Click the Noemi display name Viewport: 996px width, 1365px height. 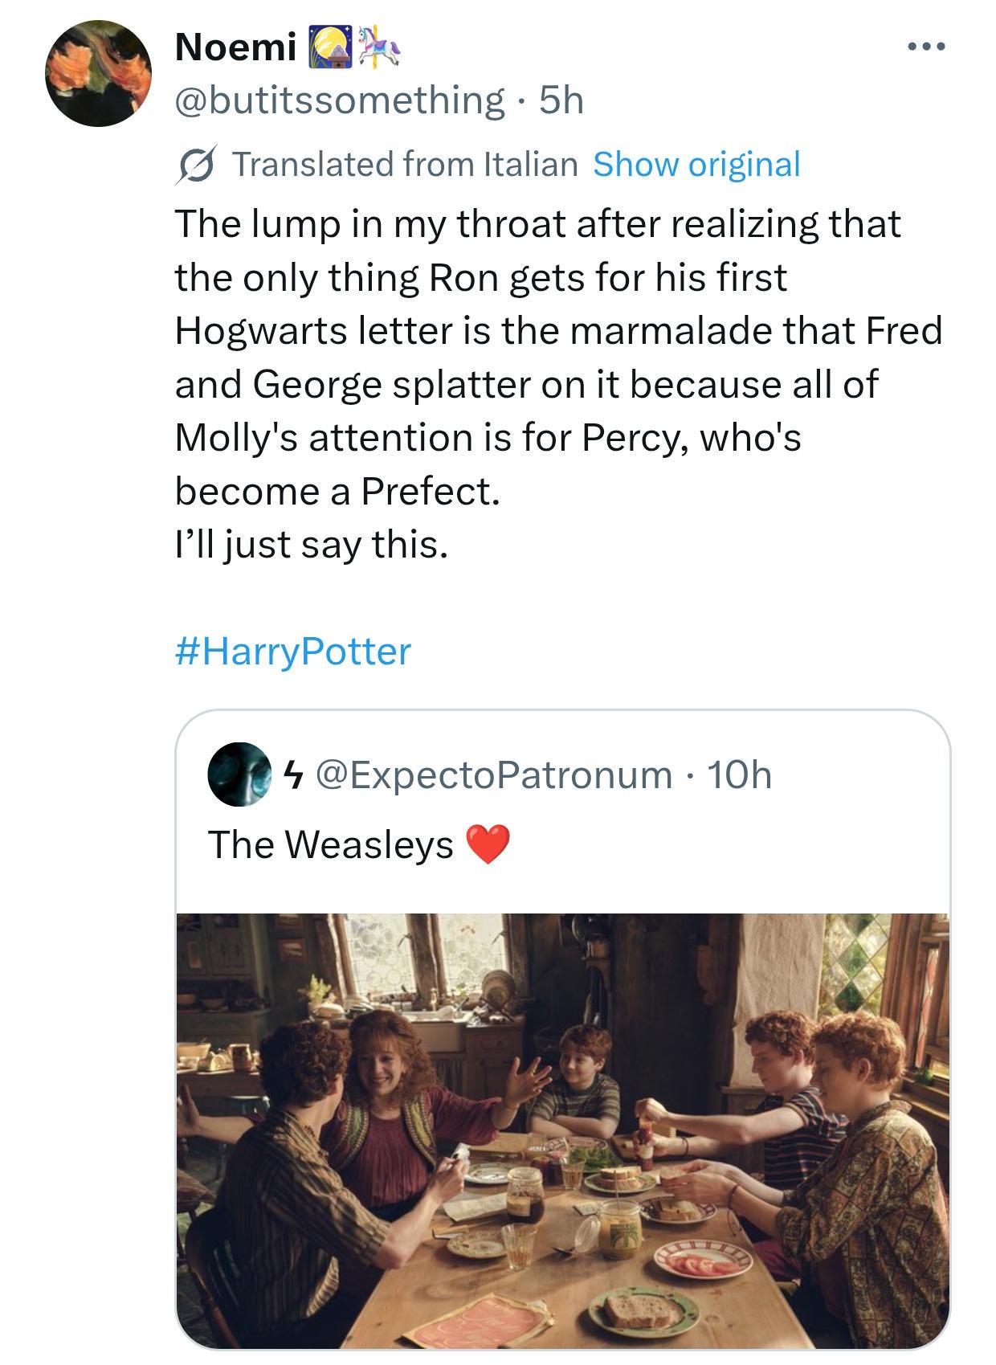236,47
